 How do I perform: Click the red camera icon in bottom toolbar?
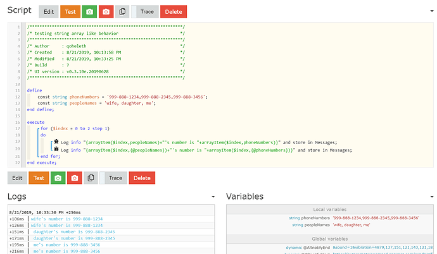coord(75,178)
